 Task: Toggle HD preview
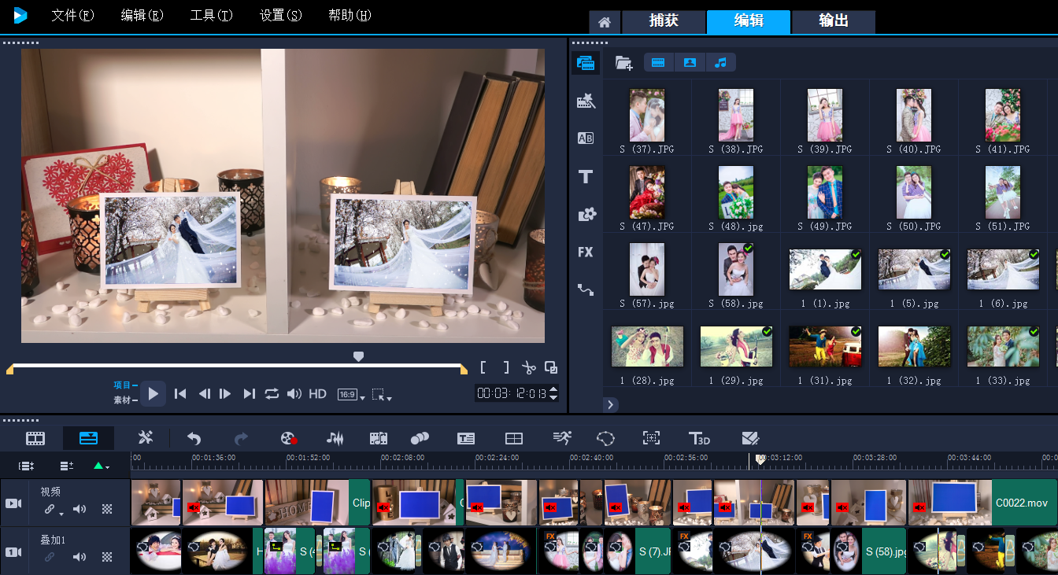tap(317, 393)
